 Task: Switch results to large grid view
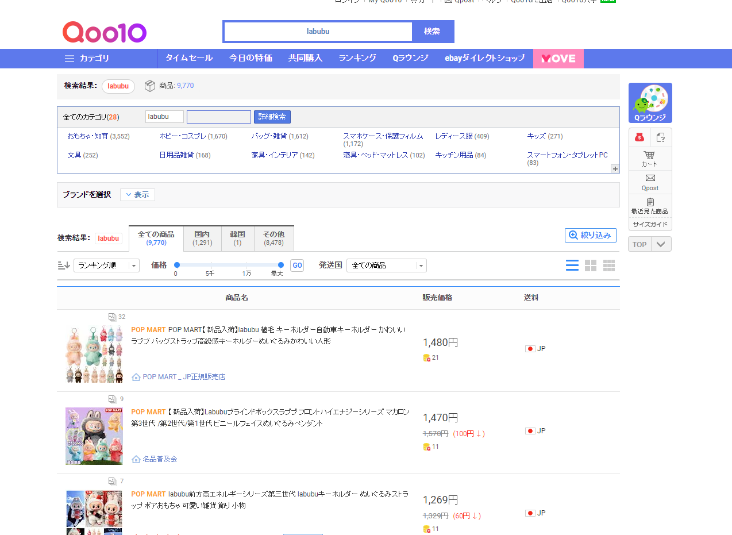[590, 265]
